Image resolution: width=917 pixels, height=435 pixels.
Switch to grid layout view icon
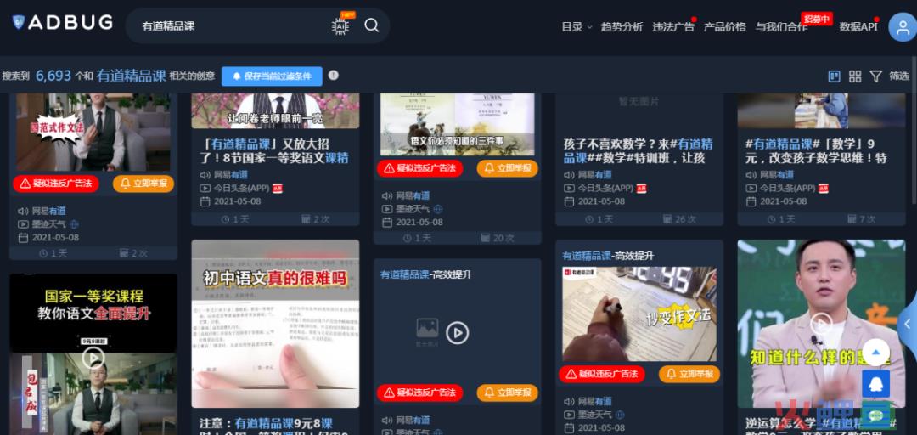(855, 76)
